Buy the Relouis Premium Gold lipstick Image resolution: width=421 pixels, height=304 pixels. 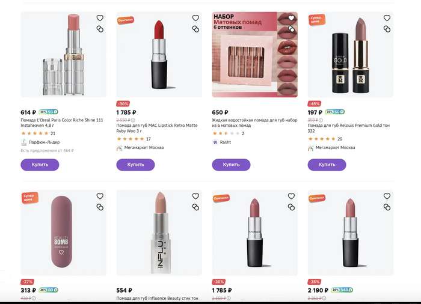pos(327,165)
